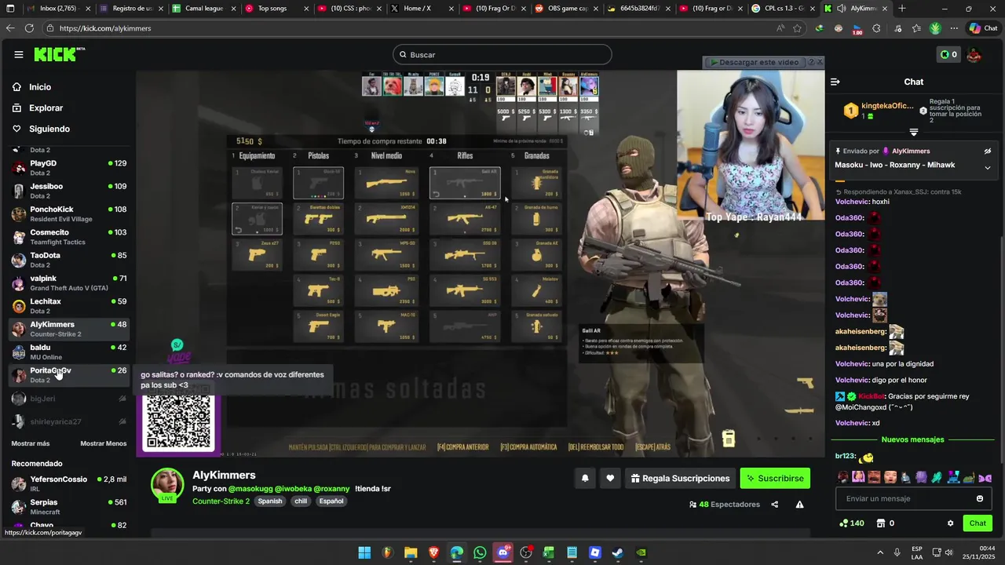This screenshot has width=1005, height=565.
Task: Open Windows Start button
Action: [364, 552]
